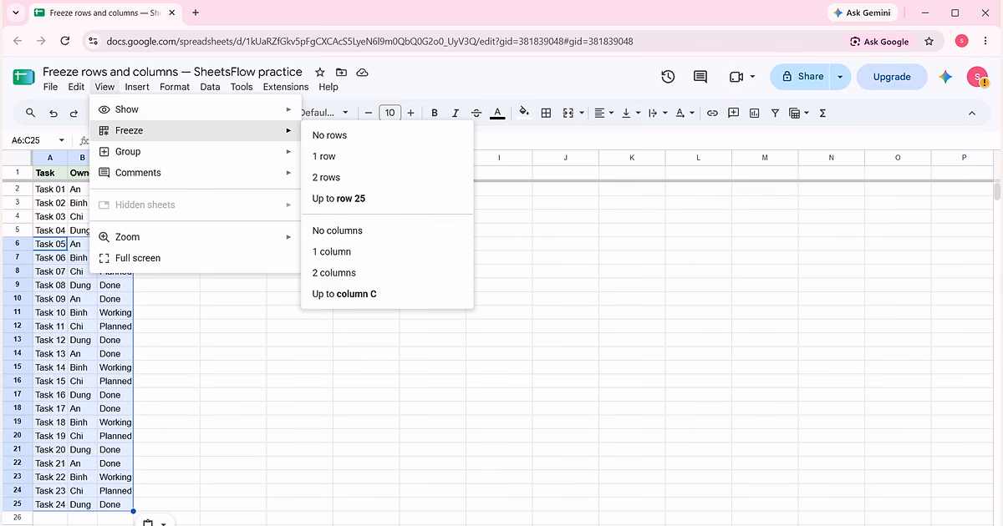Open the File menu
Viewport: 1003px width, 526px height.
(50, 87)
